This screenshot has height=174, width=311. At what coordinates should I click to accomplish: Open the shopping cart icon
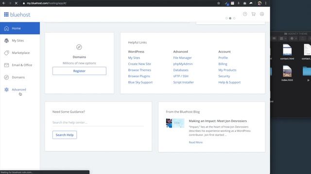tap(254, 14)
